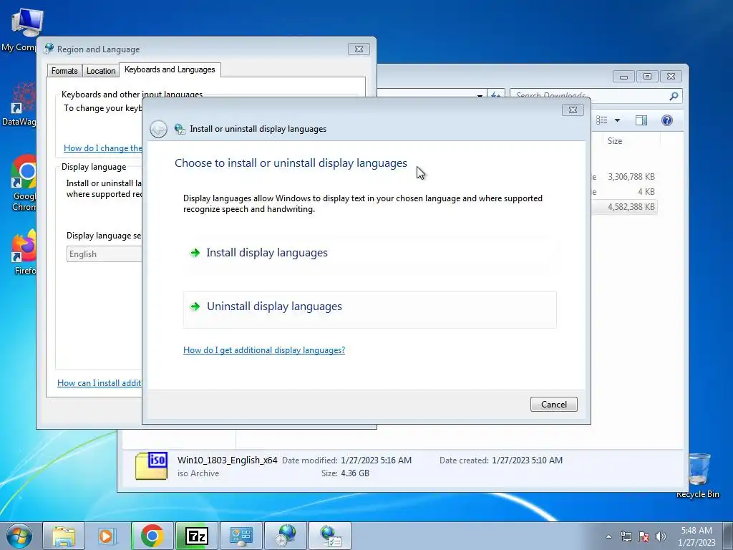Click Region and Language title icon

[49, 49]
